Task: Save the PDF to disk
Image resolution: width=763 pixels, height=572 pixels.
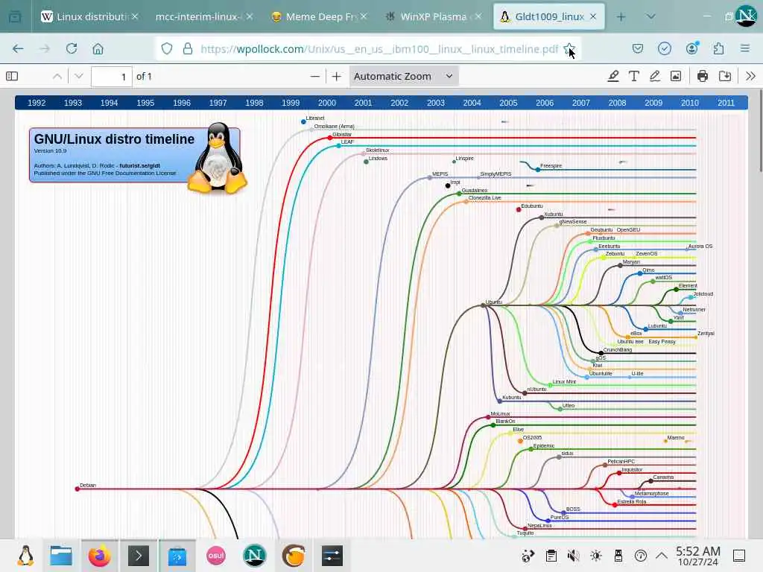Action: pyautogui.click(x=725, y=77)
